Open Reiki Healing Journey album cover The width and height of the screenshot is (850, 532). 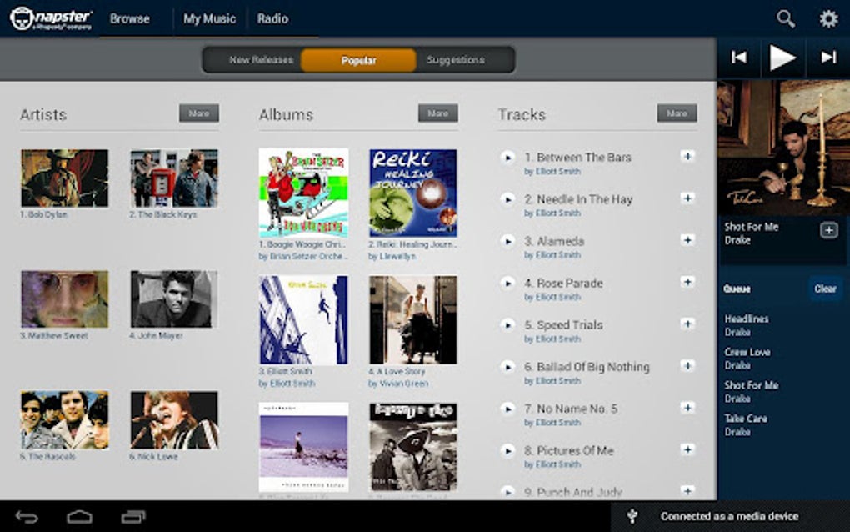(413, 193)
